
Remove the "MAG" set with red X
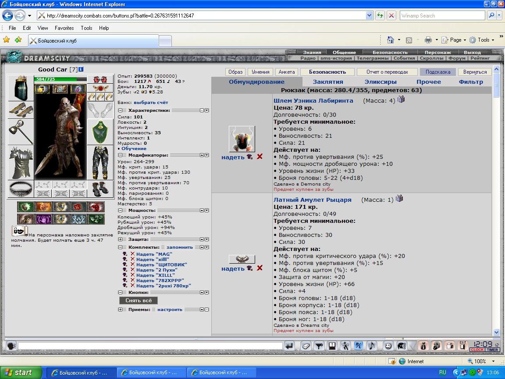pos(132,254)
